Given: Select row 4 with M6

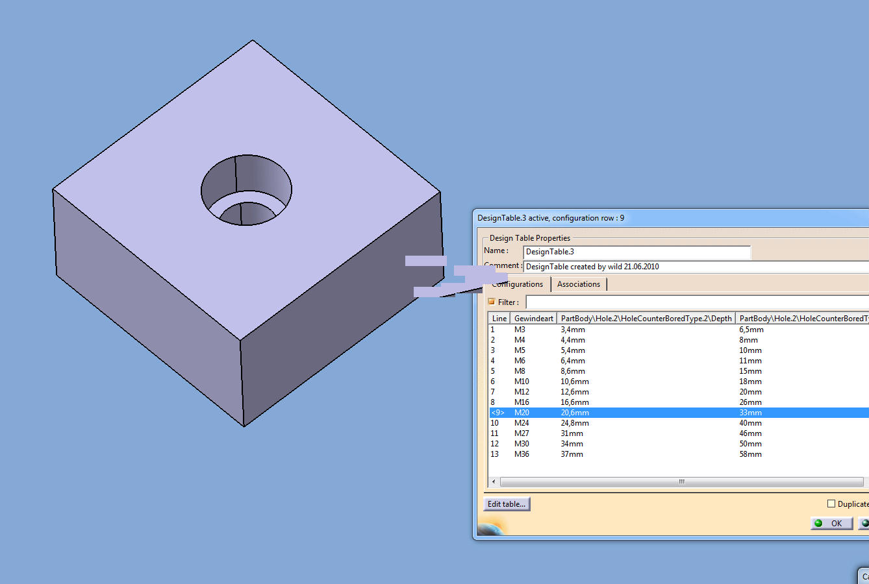Looking at the screenshot, I should click(679, 361).
